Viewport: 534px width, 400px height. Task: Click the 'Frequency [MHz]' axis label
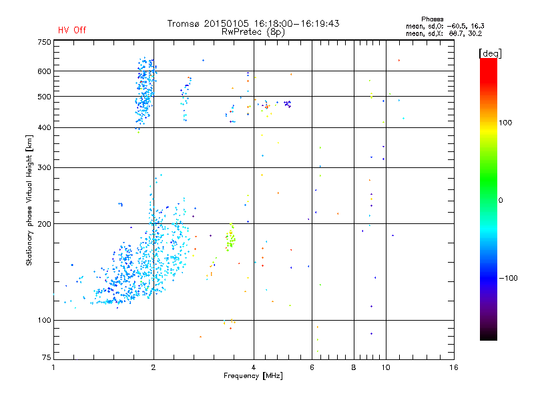coord(253,376)
